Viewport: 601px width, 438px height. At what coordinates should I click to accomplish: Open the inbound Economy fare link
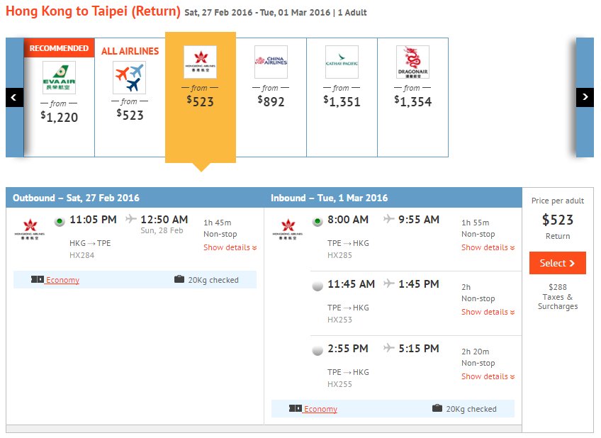coord(320,409)
